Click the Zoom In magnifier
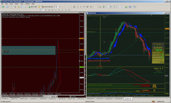This screenshot has height=103, width=171. [x=111, y=7]
